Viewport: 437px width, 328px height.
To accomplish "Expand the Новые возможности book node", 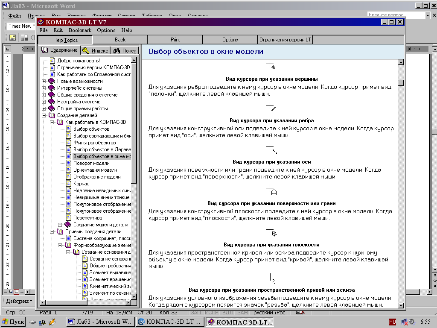I will pos(44,81).
